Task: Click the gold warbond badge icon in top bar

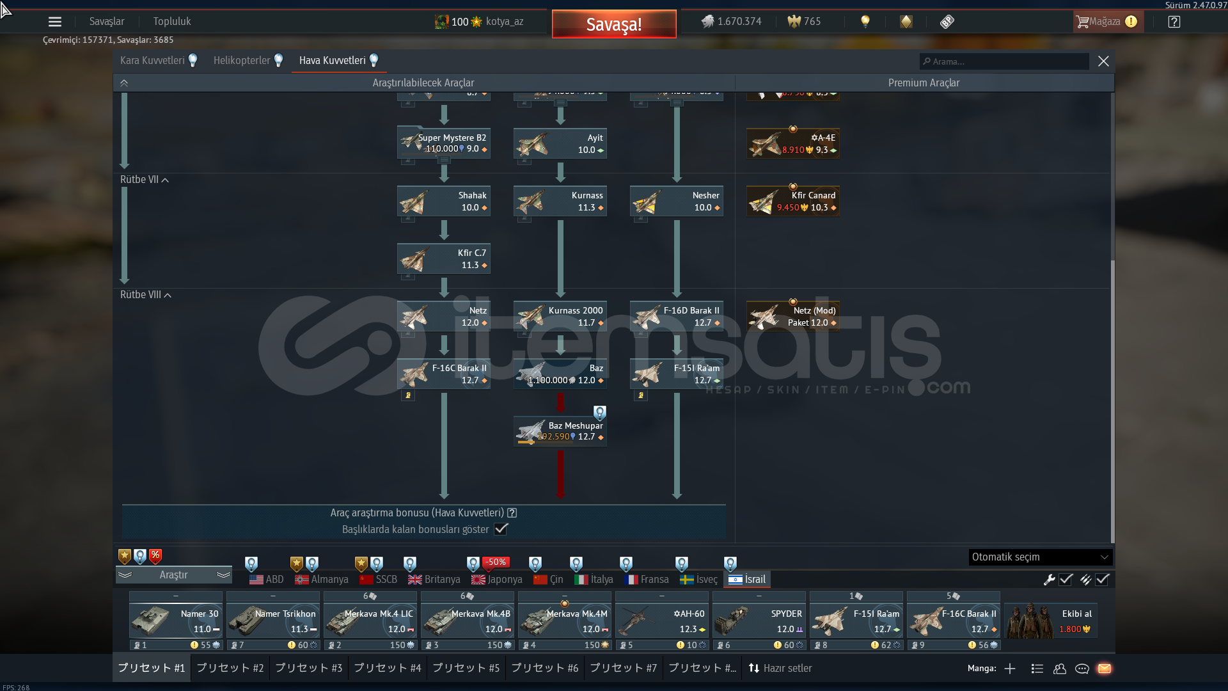Action: (906, 22)
